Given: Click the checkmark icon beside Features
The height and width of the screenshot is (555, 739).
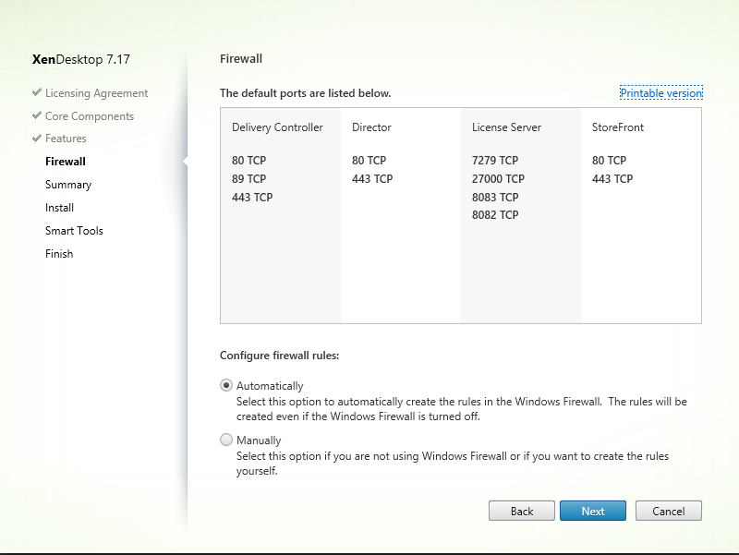Looking at the screenshot, I should tap(37, 138).
